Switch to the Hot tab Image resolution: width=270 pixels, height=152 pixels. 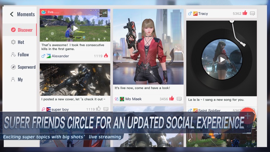click(x=20, y=42)
